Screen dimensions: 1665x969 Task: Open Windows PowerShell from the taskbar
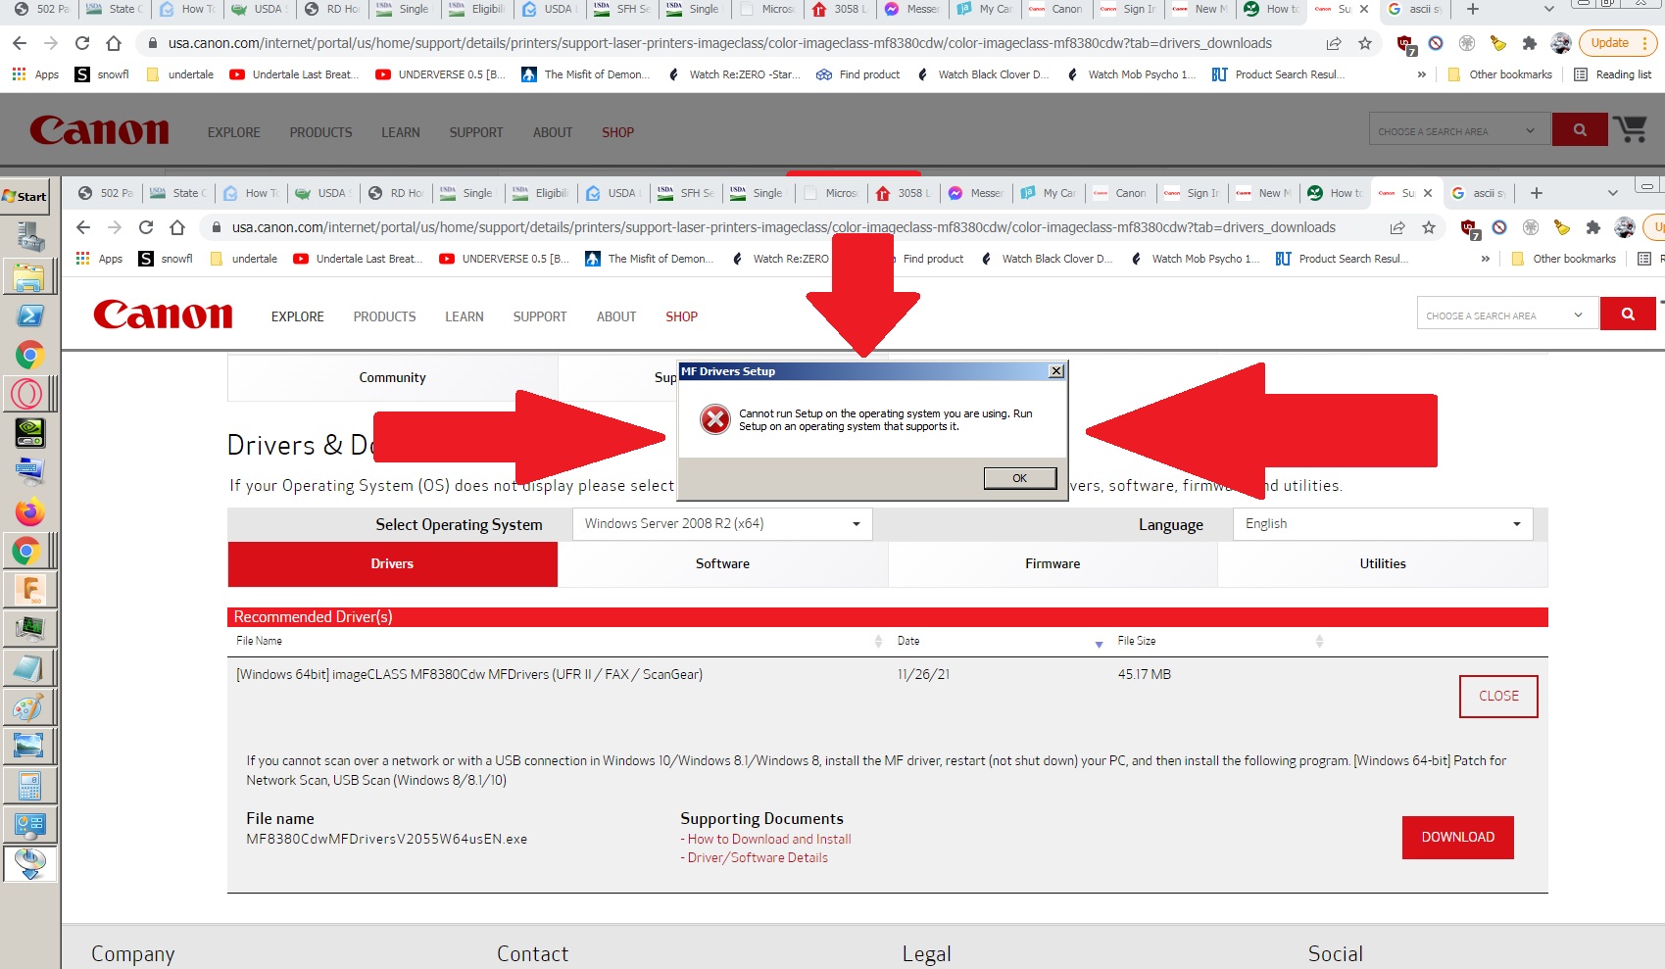click(x=29, y=315)
